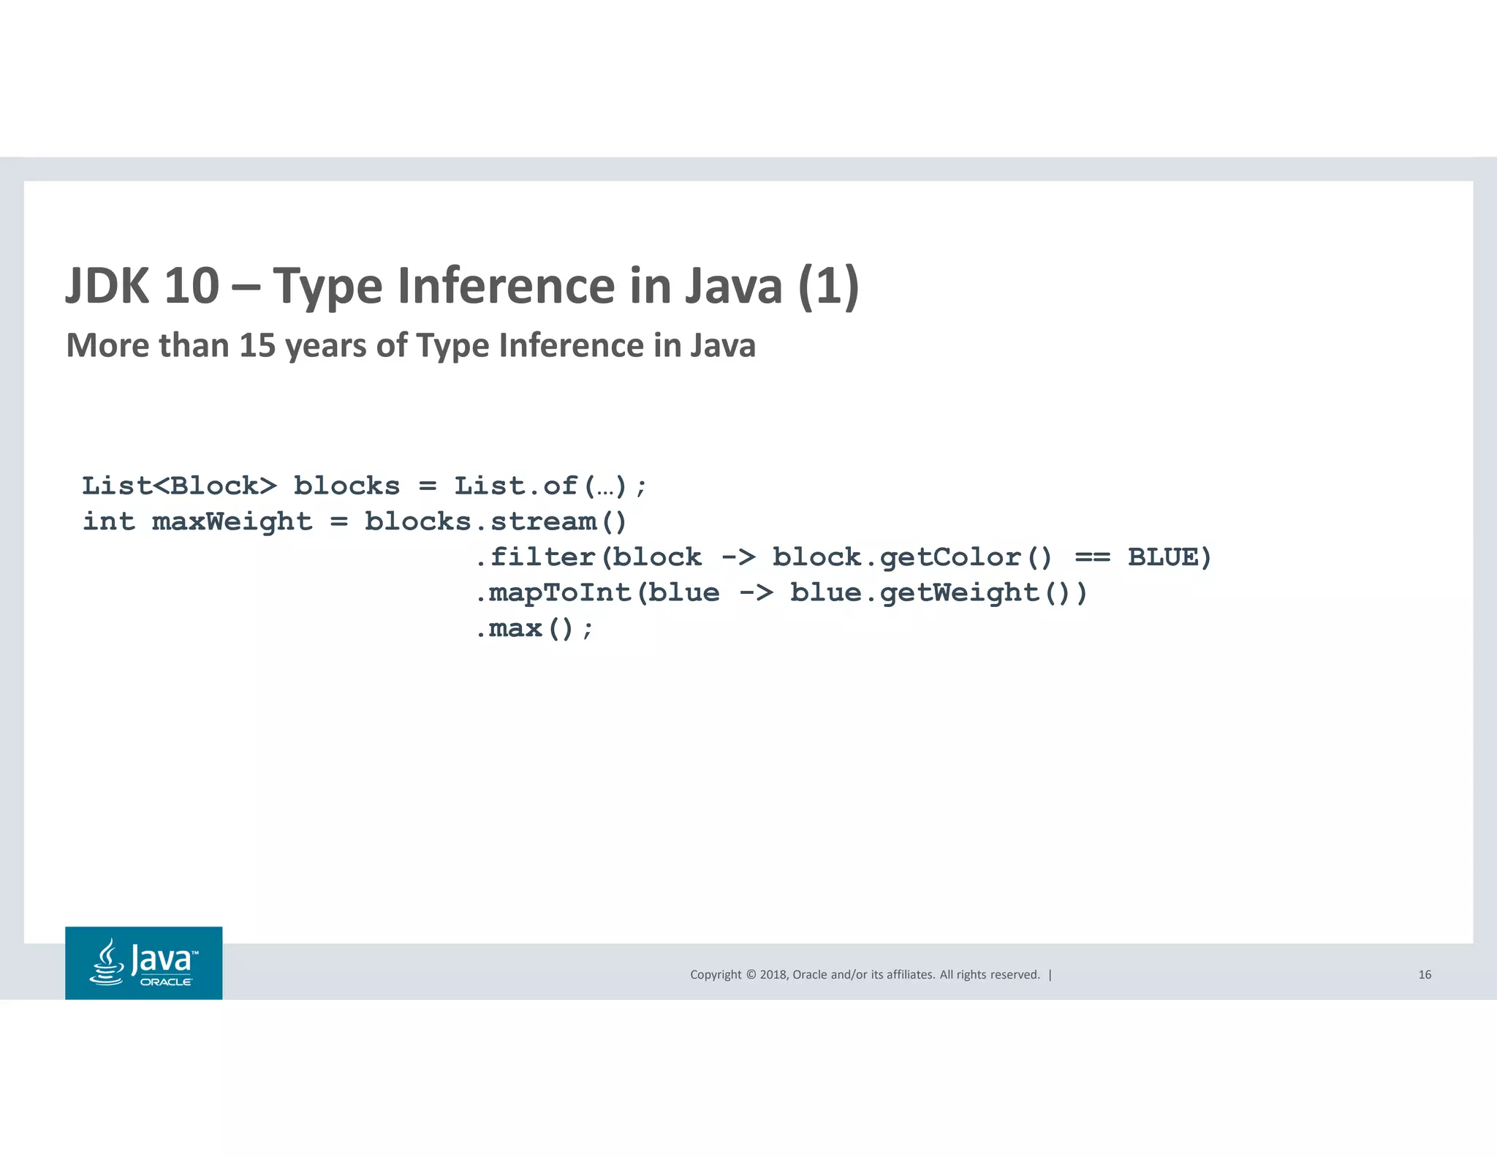This screenshot has width=1497, height=1157.
Task: Click the ORACLE wordmark under Java
Action: point(166,982)
